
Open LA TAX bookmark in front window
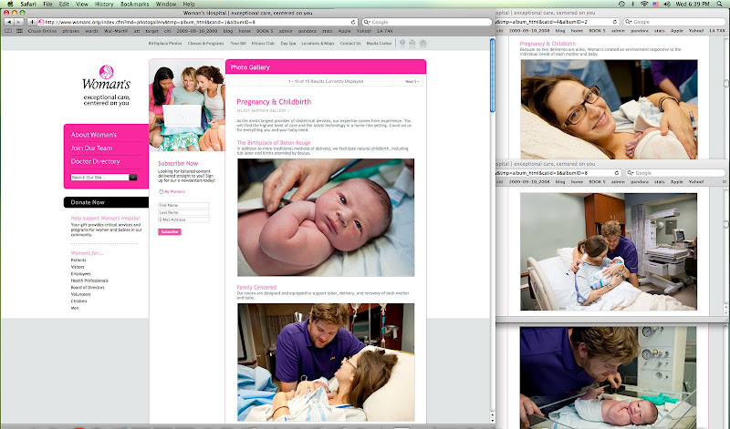click(385, 31)
